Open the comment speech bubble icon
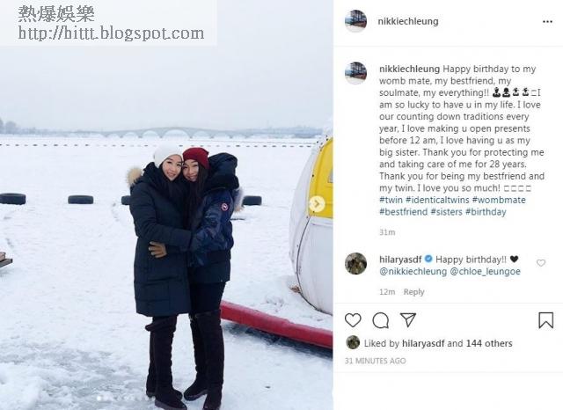This screenshot has height=410, width=563. (381, 320)
